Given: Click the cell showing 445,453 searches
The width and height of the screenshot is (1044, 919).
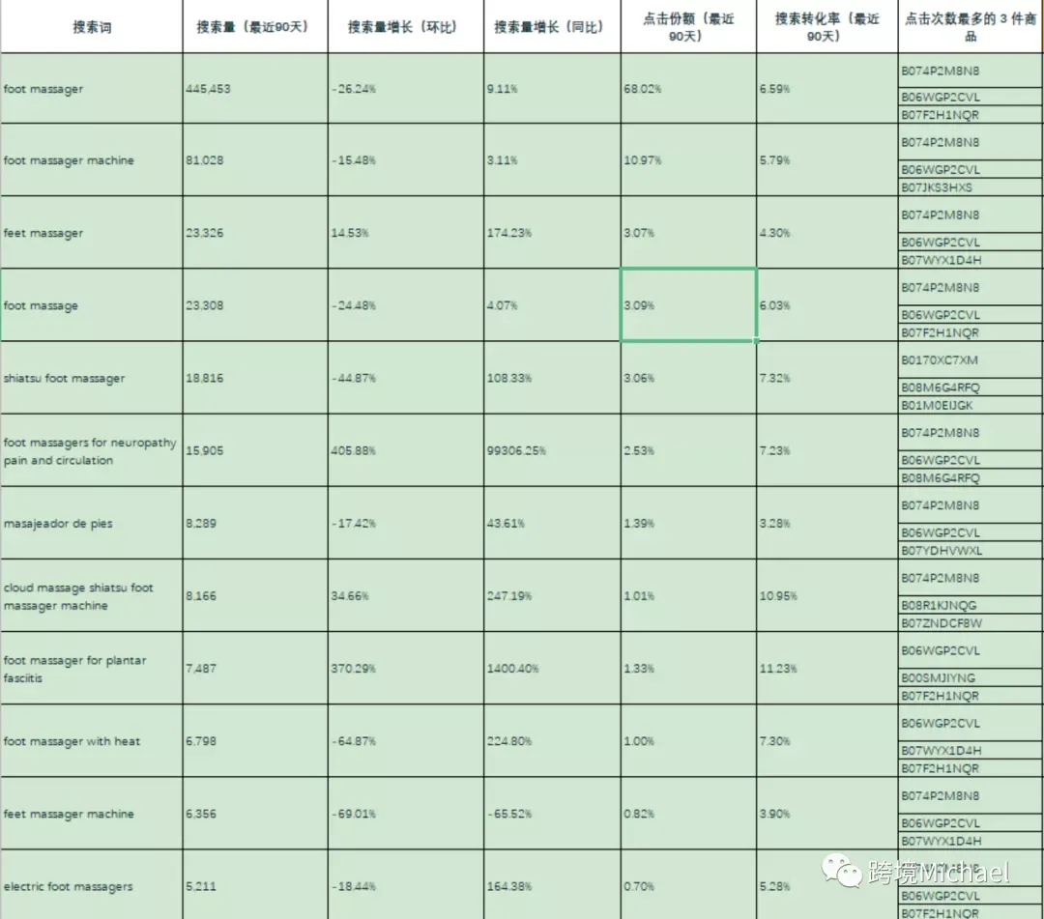Looking at the screenshot, I should 255,89.
